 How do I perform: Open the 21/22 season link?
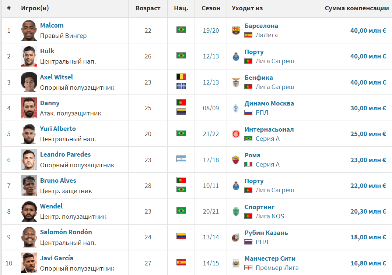click(x=211, y=134)
